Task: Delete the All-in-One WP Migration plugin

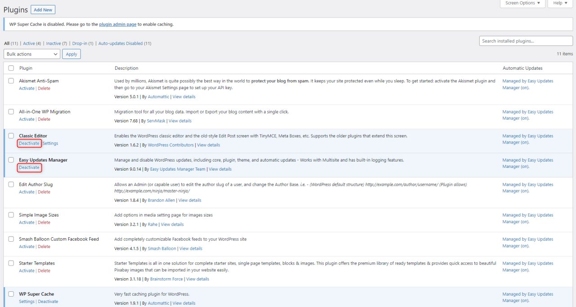Action: pos(44,119)
